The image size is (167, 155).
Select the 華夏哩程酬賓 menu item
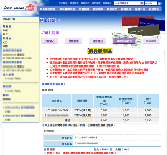coord(47,9)
